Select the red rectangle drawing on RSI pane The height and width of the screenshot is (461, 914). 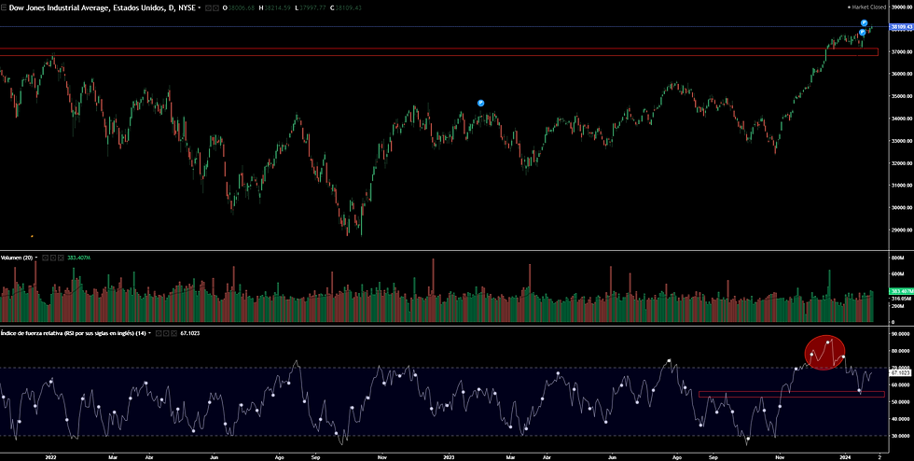click(x=791, y=395)
